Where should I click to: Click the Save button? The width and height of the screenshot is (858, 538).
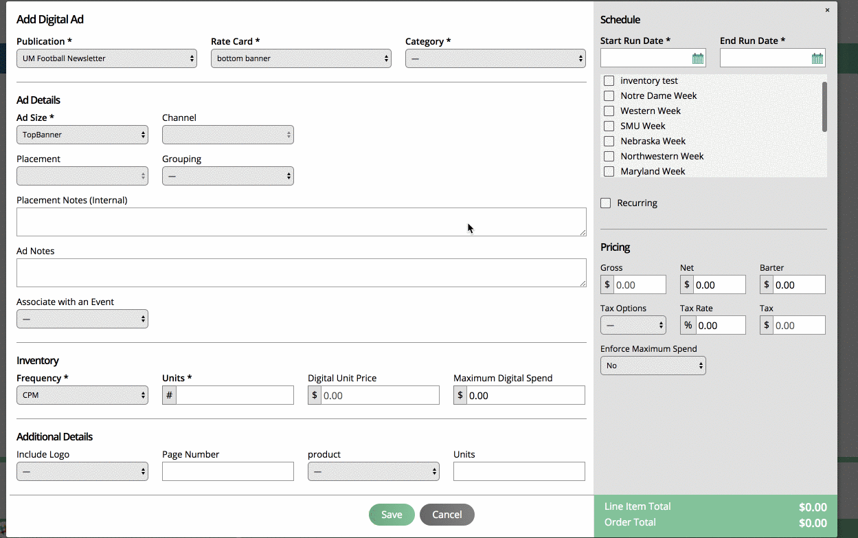click(392, 514)
